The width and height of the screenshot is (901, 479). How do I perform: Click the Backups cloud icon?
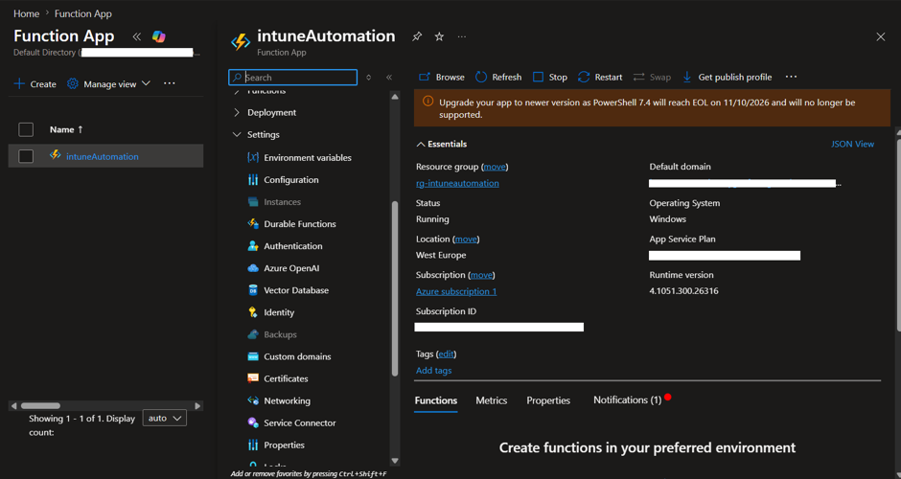[253, 334]
